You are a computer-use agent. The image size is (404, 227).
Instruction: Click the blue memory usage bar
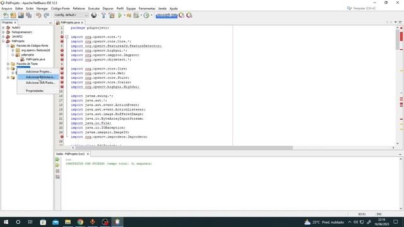167,15
